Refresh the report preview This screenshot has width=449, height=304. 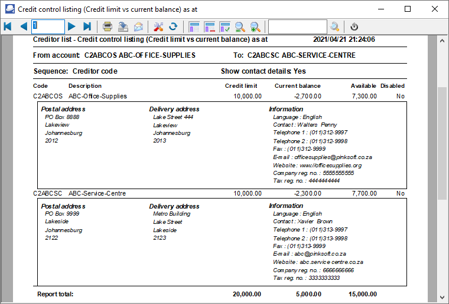(x=173, y=27)
